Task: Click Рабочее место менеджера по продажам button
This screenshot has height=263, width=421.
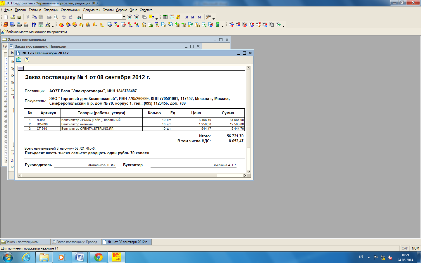Action: (34, 32)
